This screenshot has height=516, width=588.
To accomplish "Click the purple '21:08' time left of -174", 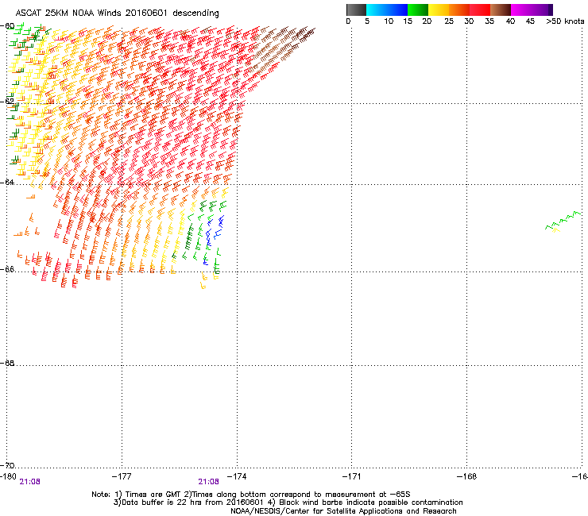I will (x=208, y=482).
